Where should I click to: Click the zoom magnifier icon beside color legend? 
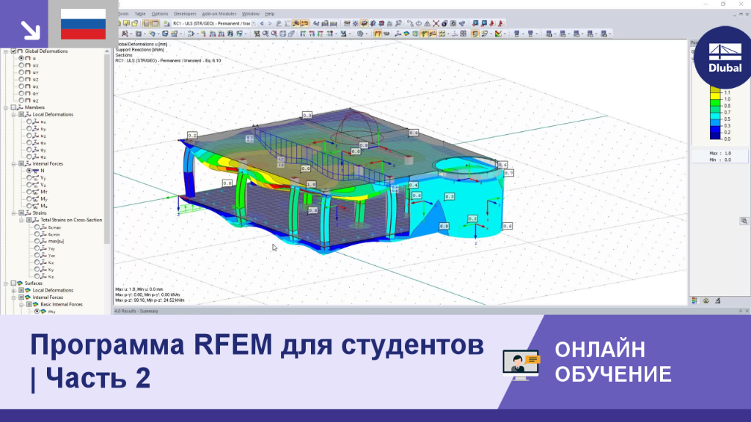pyautogui.click(x=744, y=221)
